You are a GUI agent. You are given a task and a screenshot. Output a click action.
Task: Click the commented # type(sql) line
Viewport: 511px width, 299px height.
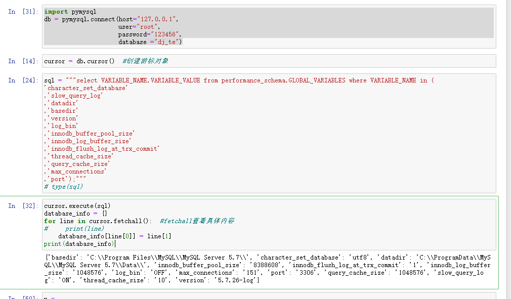point(62,187)
